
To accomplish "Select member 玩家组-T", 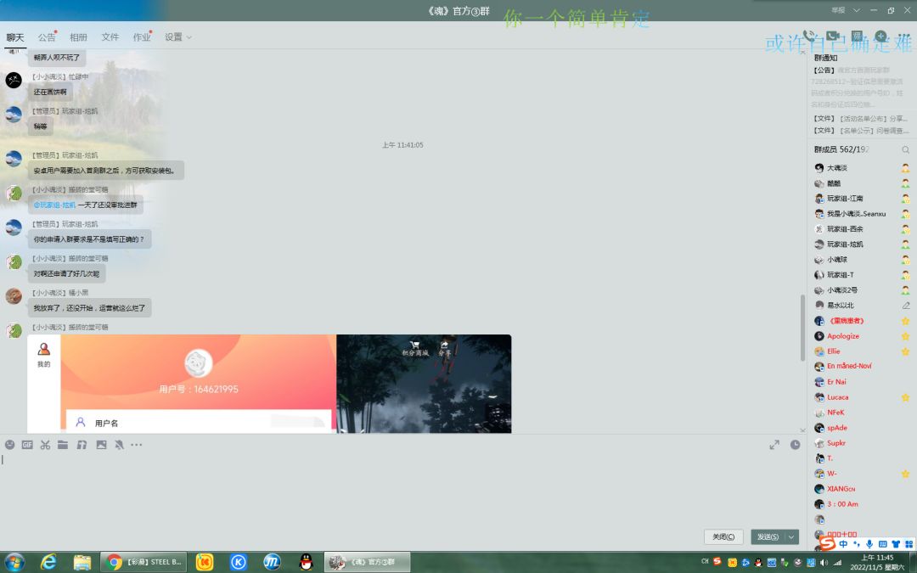I will click(x=862, y=275).
